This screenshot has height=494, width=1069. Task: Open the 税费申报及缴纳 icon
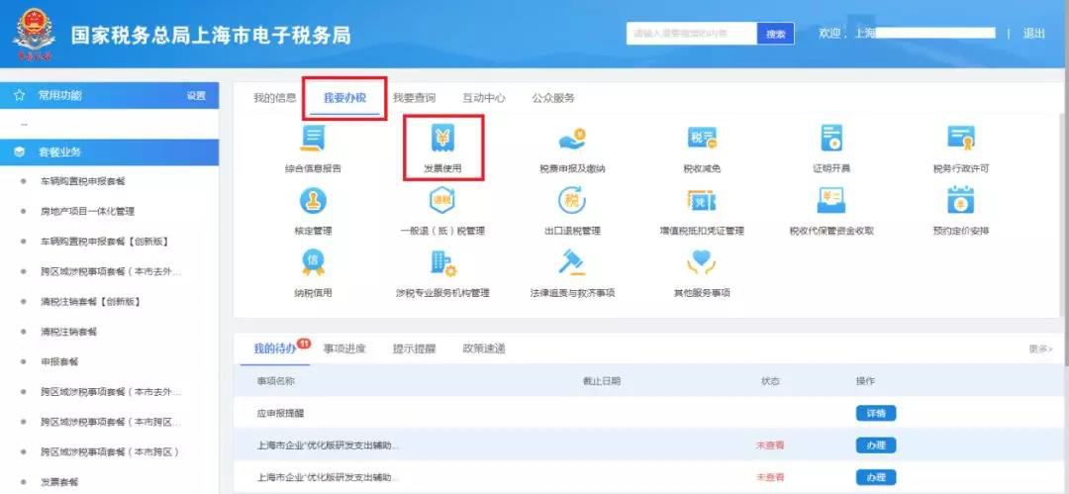[572, 140]
